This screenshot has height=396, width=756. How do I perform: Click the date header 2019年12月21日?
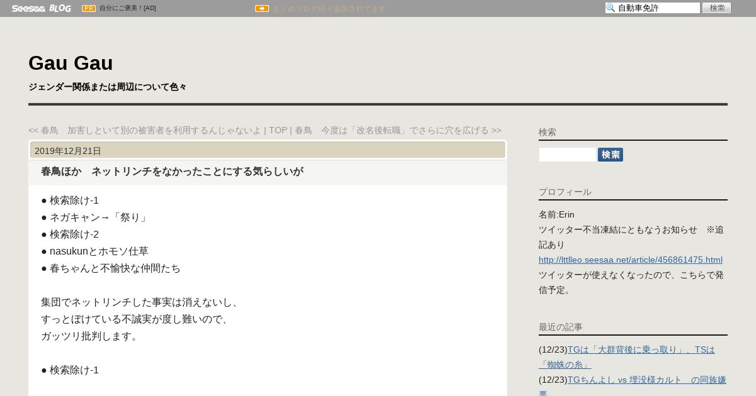[68, 151]
